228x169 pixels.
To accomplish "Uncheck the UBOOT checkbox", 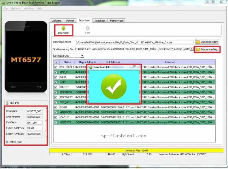I will click(x=56, y=87).
